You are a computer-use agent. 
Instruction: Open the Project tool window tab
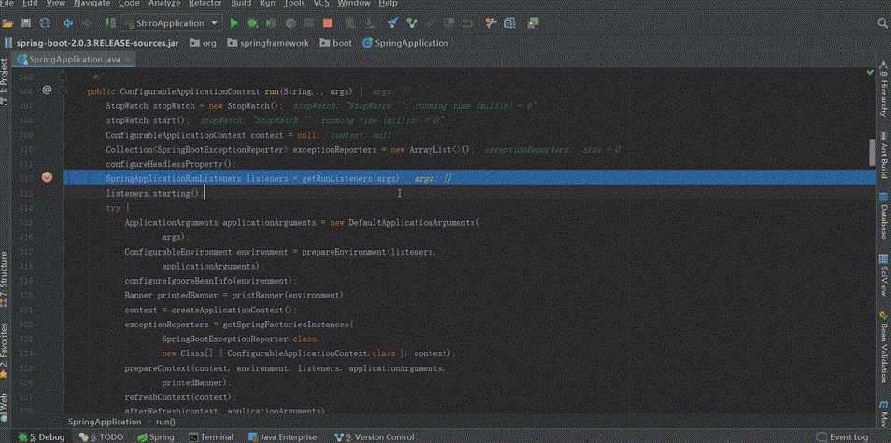(x=5, y=82)
